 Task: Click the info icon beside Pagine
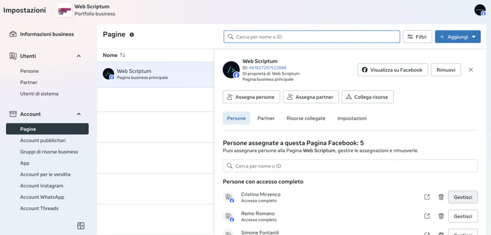coord(132,34)
